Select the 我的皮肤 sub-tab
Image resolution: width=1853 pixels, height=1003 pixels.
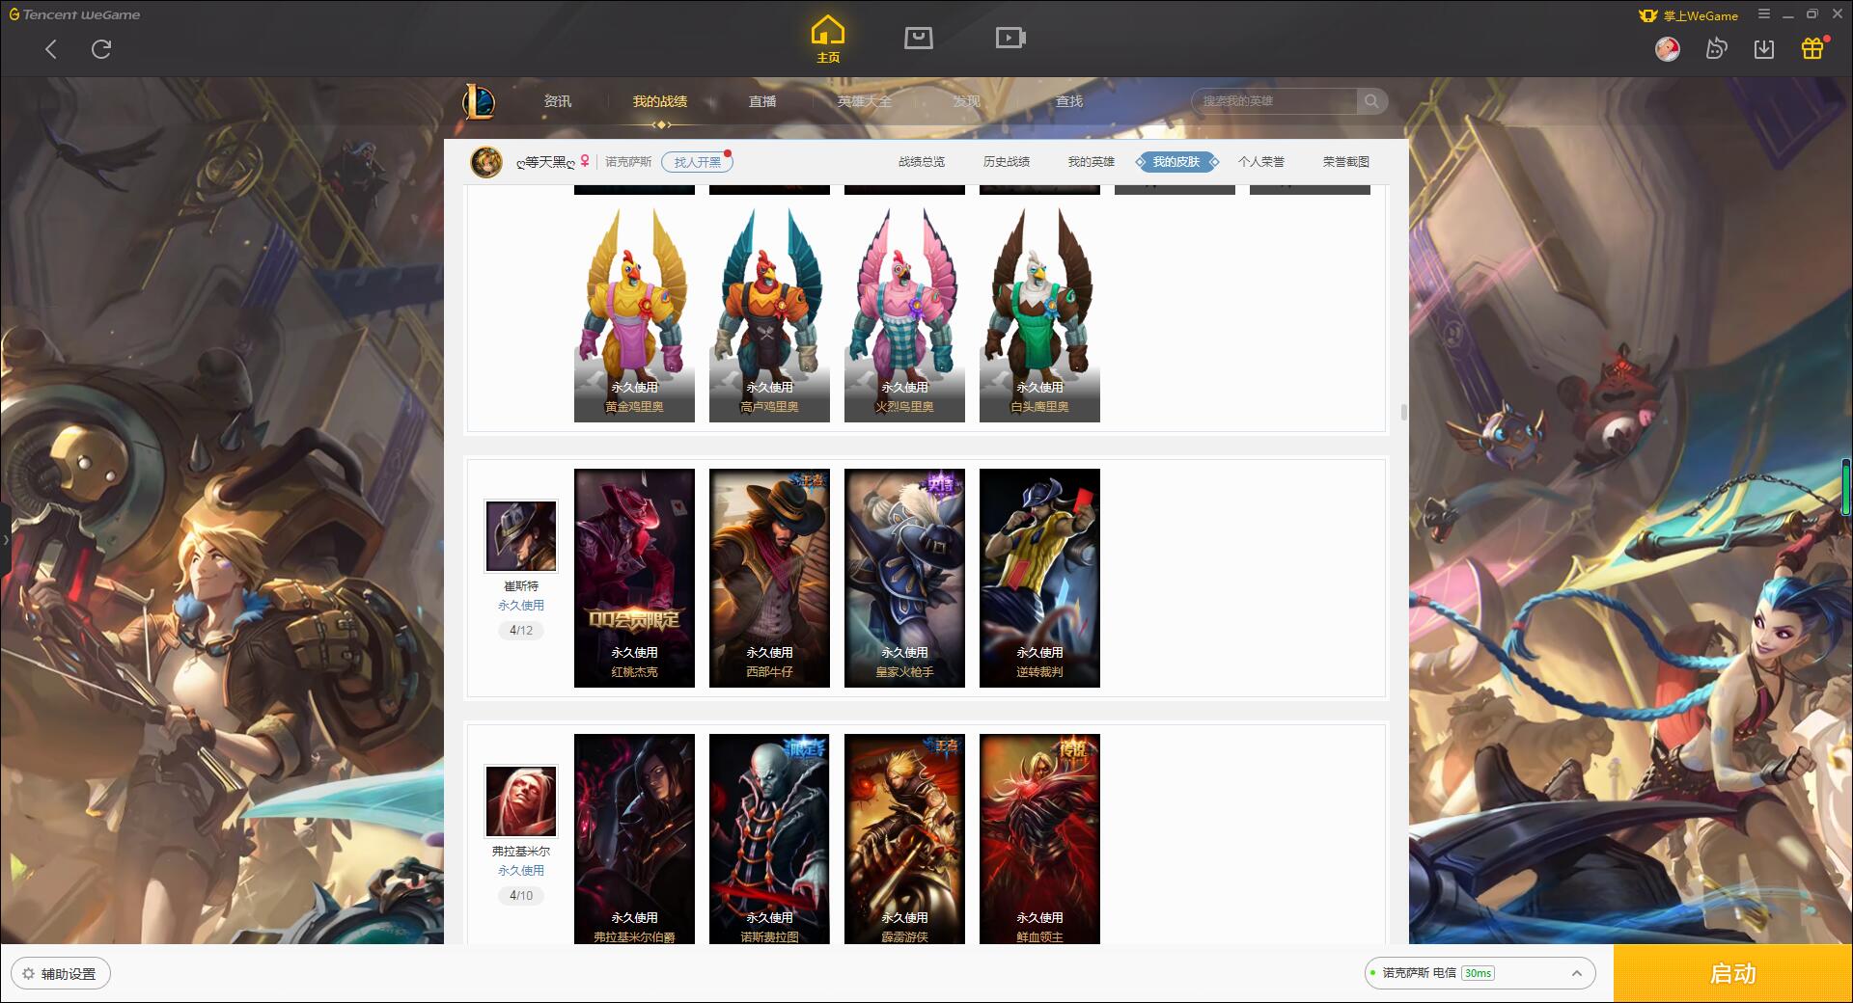click(1176, 162)
